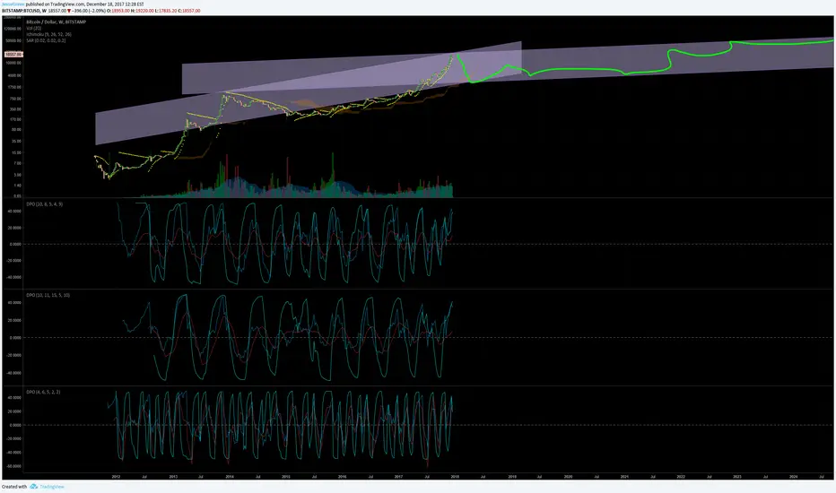Select the DPO (10, 11, 15, 5, 10) label
This screenshot has width=836, height=493.
[x=48, y=295]
